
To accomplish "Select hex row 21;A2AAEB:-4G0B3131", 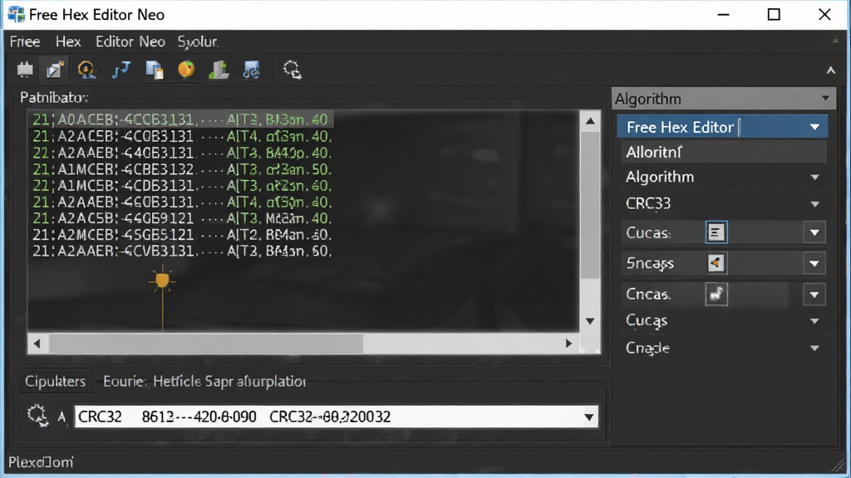I will tap(181, 202).
